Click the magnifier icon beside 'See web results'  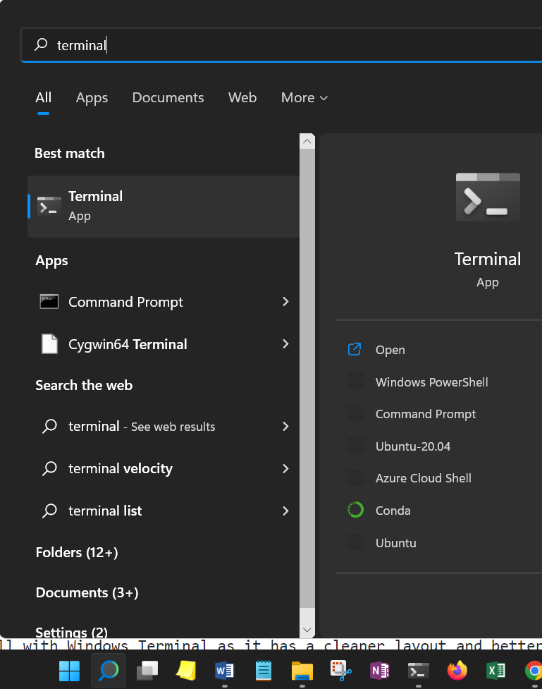[x=49, y=426]
